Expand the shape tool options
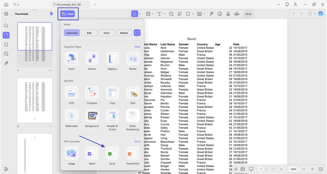This screenshot has height=174, width=327. tap(193, 14)
